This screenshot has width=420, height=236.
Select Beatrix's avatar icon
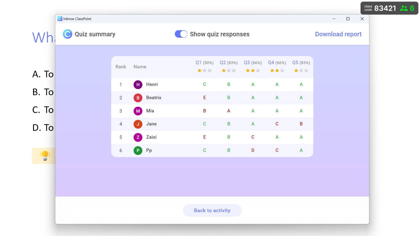click(138, 98)
